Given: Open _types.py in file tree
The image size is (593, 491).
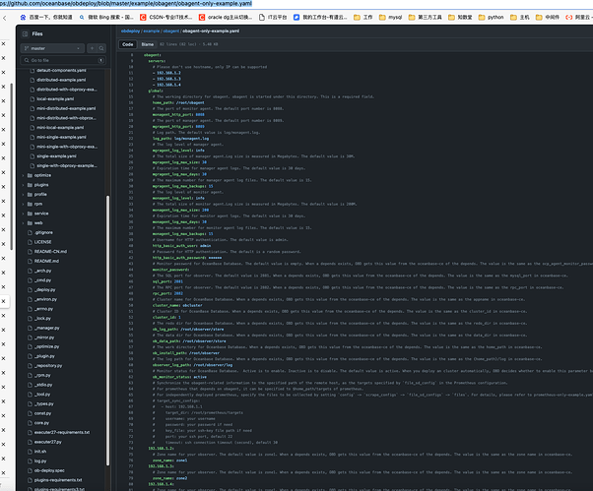Looking at the screenshot, I should click(44, 403).
